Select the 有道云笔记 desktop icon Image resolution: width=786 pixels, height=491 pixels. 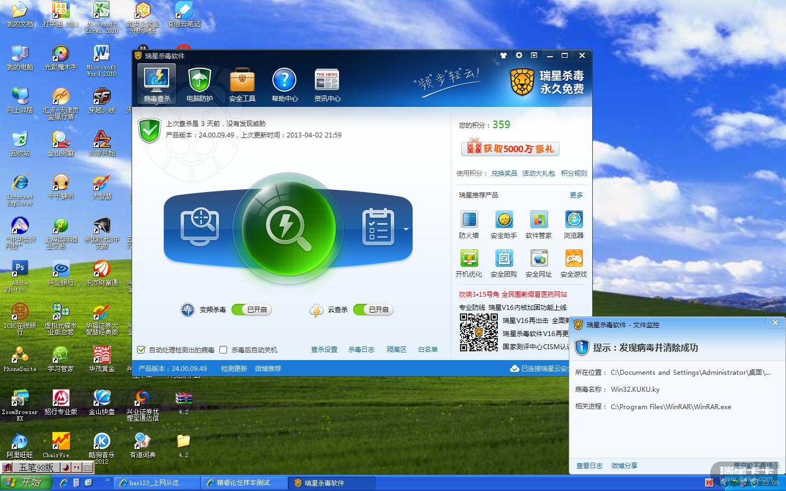pyautogui.click(x=183, y=14)
